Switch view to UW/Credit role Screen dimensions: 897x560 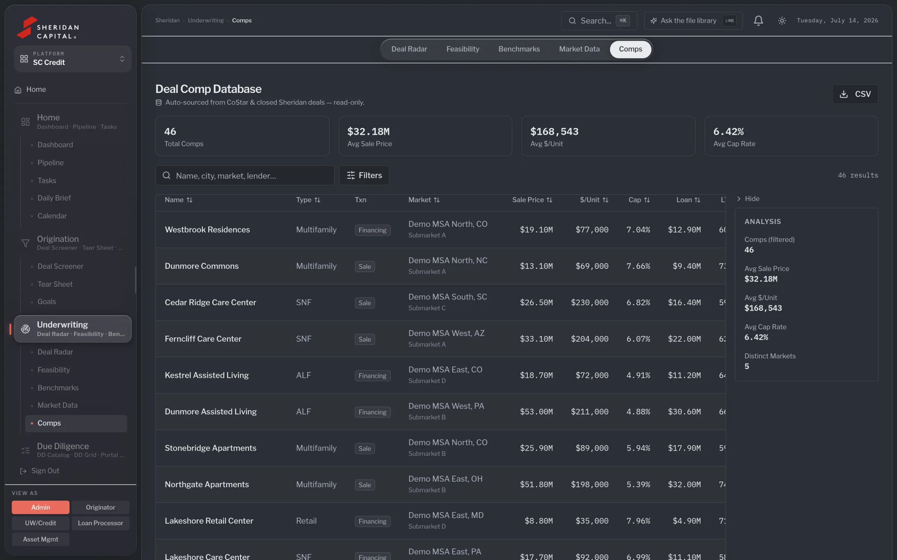click(x=40, y=523)
